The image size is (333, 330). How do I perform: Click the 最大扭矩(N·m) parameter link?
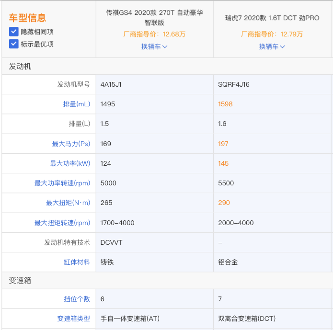tap(68, 203)
